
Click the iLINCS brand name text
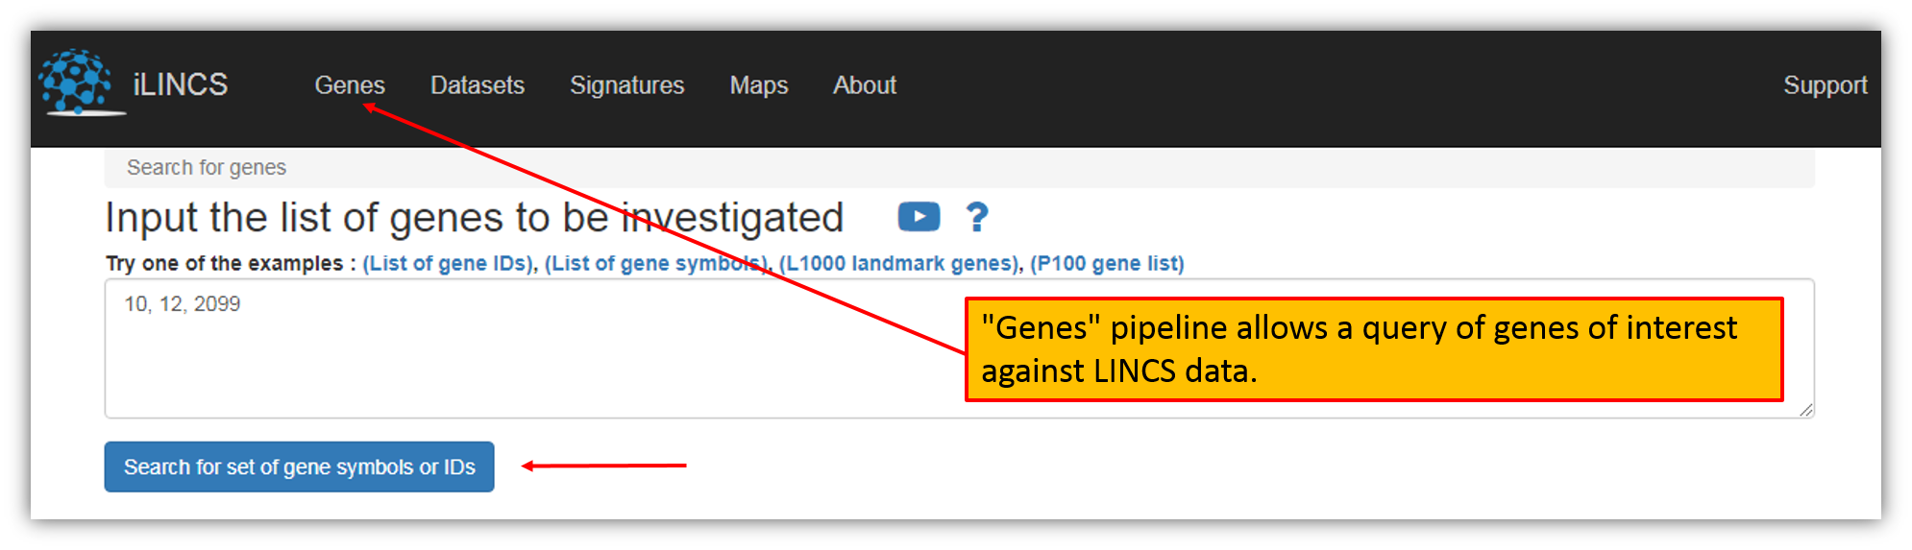181,84
